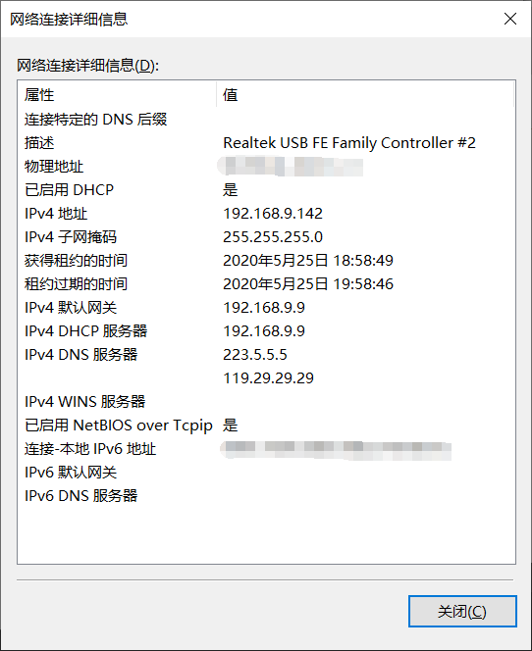The image size is (532, 651).
Task: Select the IPv4 默认网关 row
Action: 266,308
